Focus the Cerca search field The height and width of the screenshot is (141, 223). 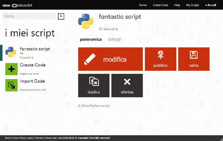point(29,16)
